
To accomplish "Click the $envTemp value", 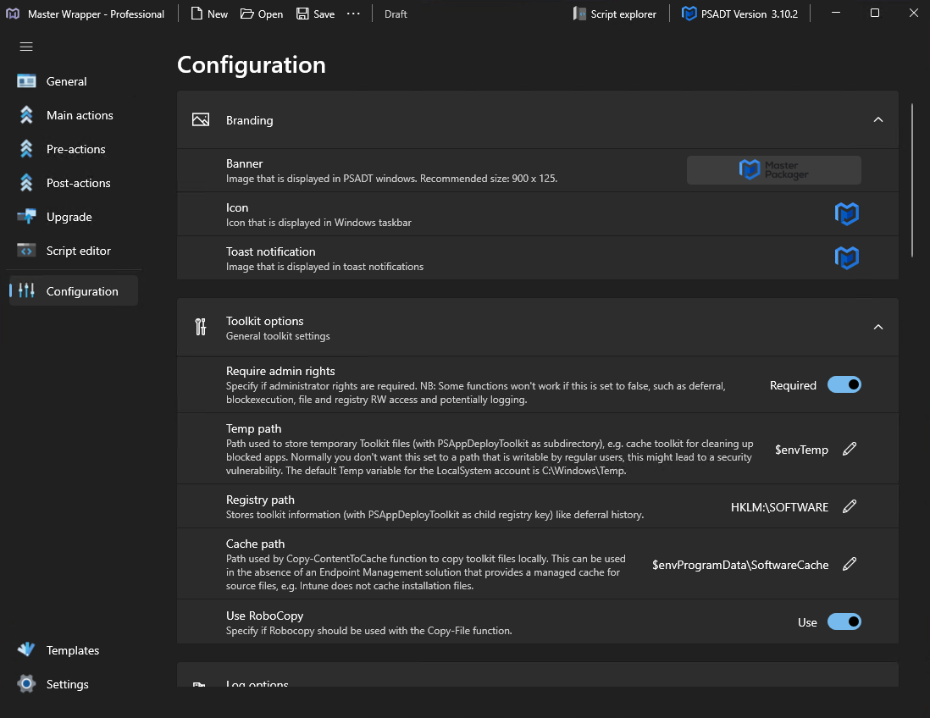I will (x=801, y=450).
